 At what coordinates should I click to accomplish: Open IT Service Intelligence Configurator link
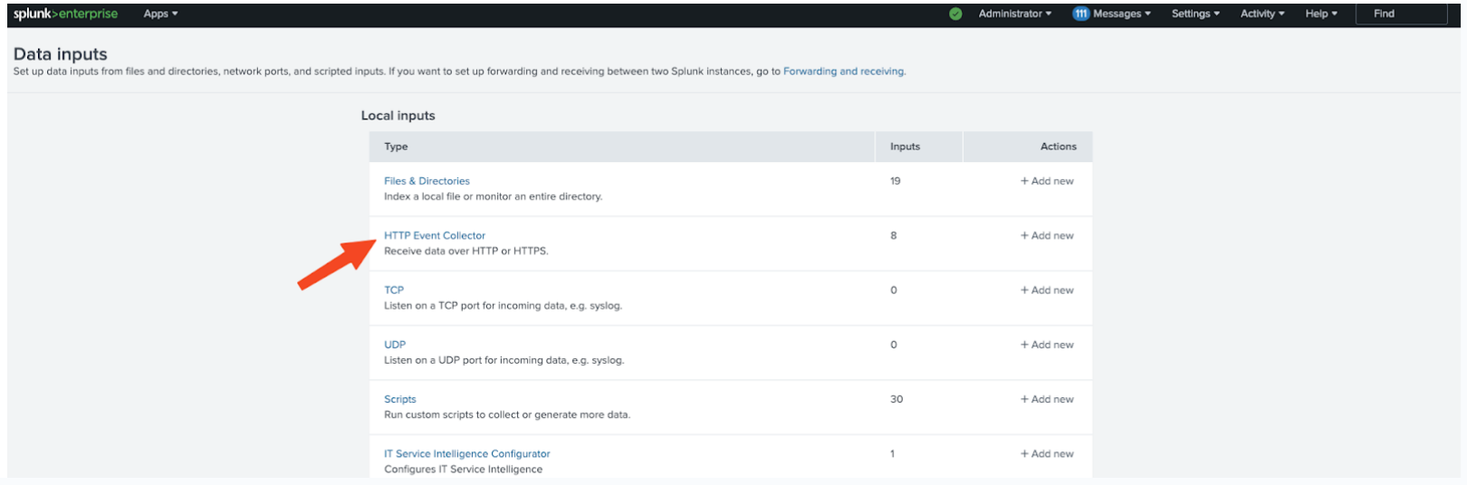pyautogui.click(x=466, y=454)
